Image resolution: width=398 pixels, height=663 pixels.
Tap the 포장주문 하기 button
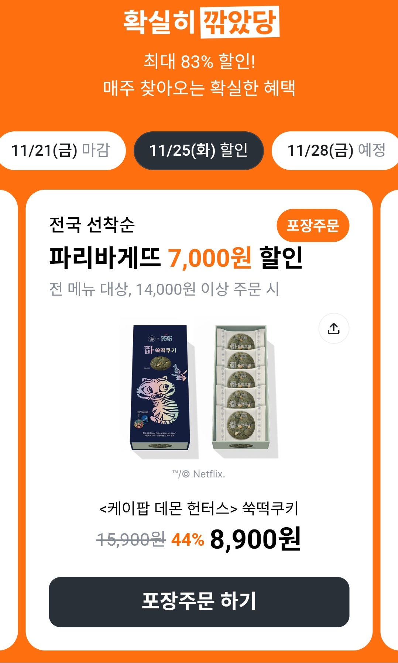coord(199,602)
